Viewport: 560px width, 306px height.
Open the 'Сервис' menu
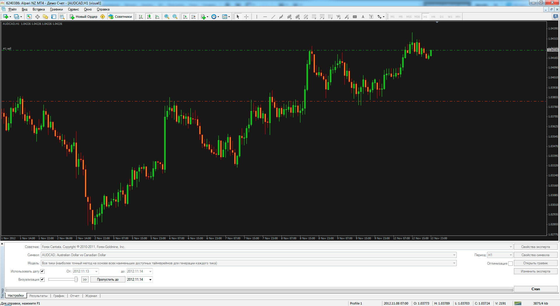pos(73,9)
